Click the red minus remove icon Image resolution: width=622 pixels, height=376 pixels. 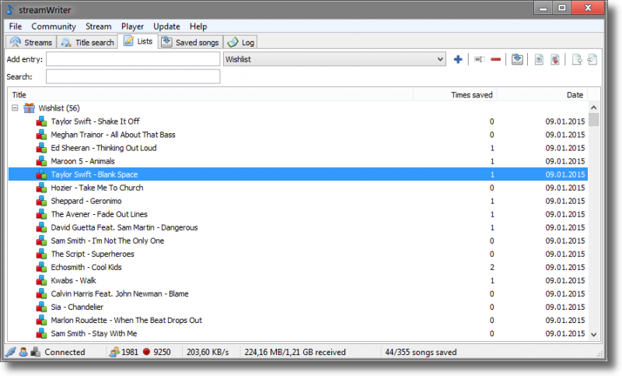click(x=495, y=60)
